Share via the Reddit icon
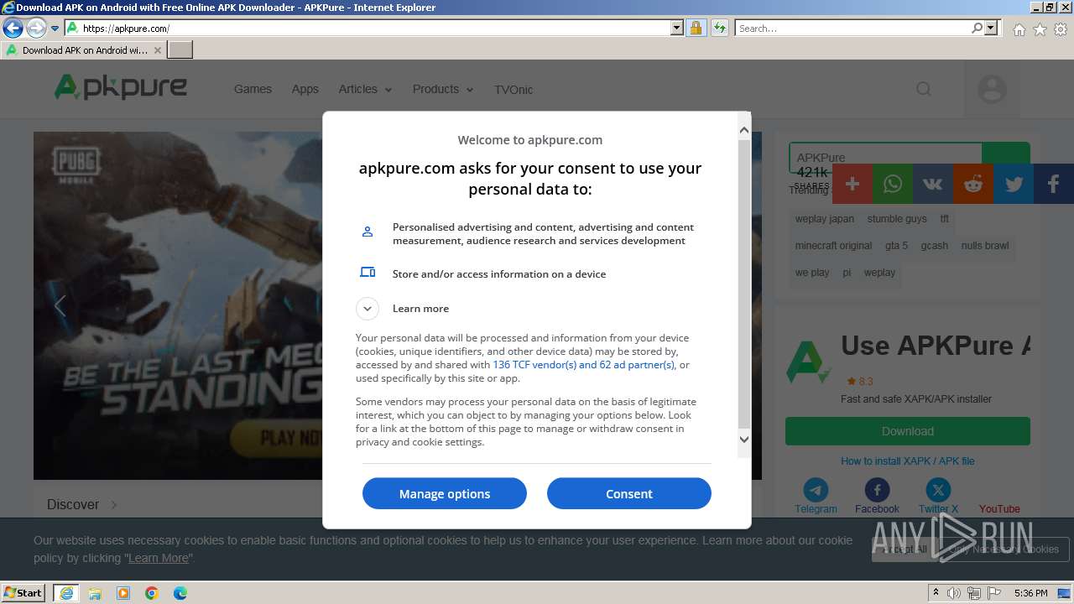Screen dimensions: 1074x604 click(x=973, y=184)
